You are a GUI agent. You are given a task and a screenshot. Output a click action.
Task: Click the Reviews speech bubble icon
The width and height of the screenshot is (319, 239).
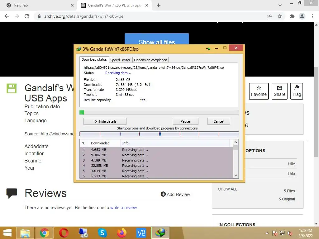point(12,193)
